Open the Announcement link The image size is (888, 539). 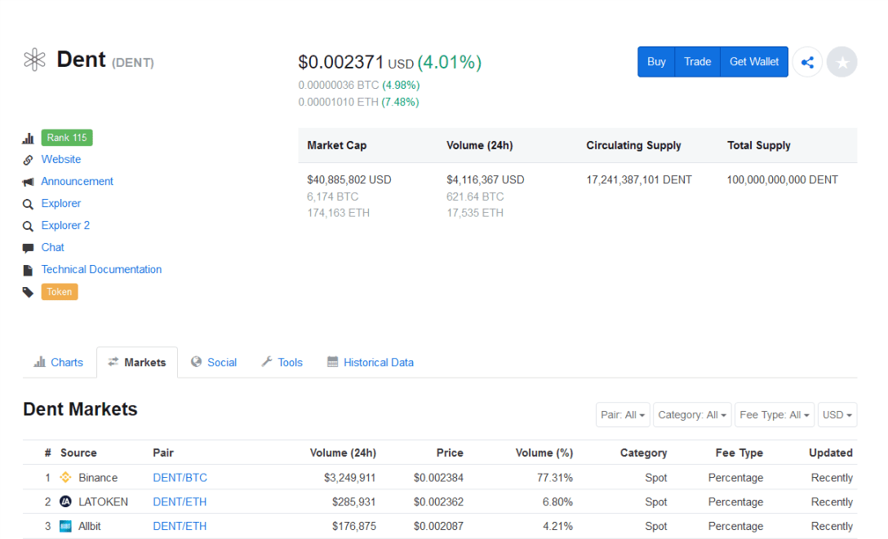pyautogui.click(x=77, y=182)
